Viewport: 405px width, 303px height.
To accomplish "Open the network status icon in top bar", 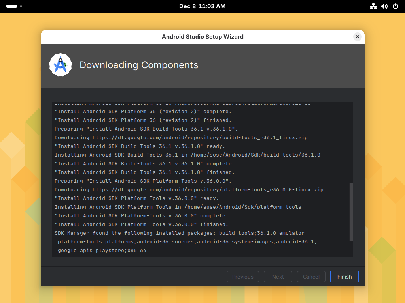I will click(373, 6).
